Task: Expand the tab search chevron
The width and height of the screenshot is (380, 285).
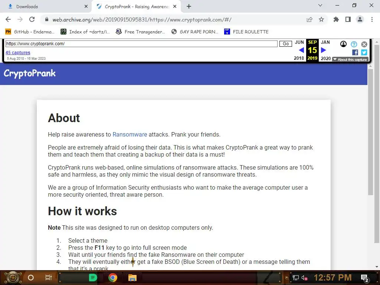Action: pyautogui.click(x=320, y=5)
